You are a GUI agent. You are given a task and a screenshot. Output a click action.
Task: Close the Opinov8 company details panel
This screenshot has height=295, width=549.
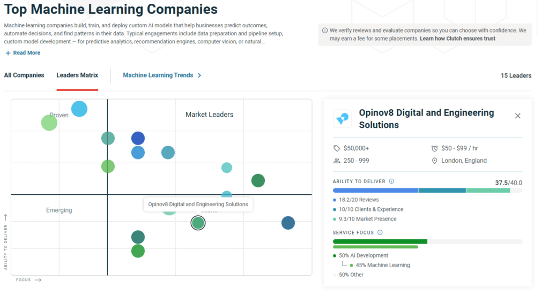(518, 116)
